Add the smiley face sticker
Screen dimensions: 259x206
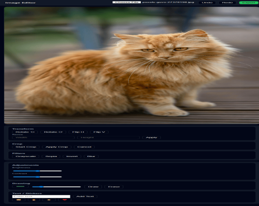18,200
